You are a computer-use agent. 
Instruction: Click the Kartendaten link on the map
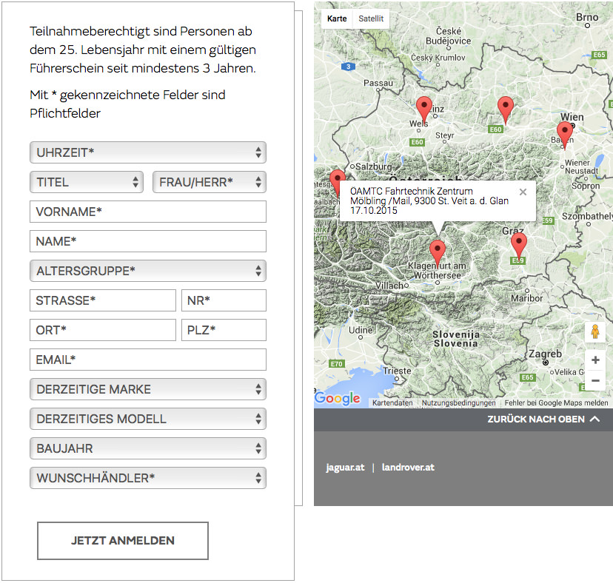(392, 403)
